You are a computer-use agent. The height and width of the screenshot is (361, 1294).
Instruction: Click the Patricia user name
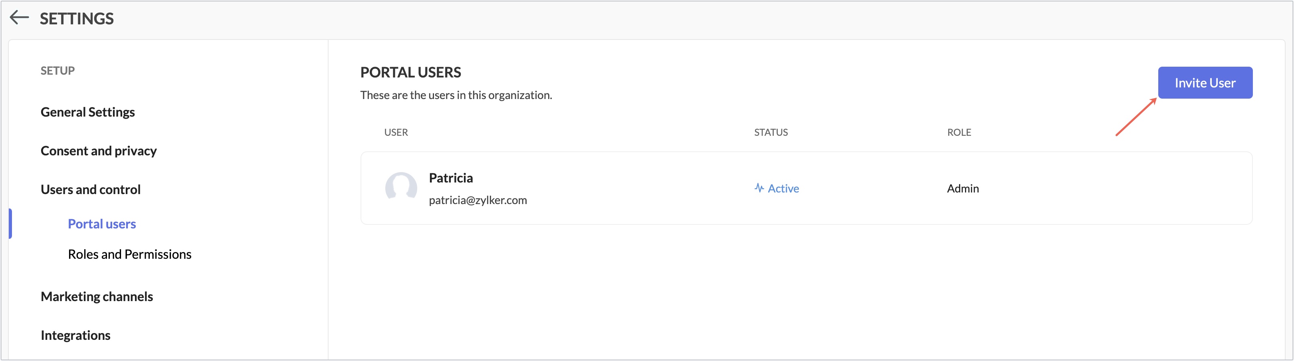tap(451, 178)
